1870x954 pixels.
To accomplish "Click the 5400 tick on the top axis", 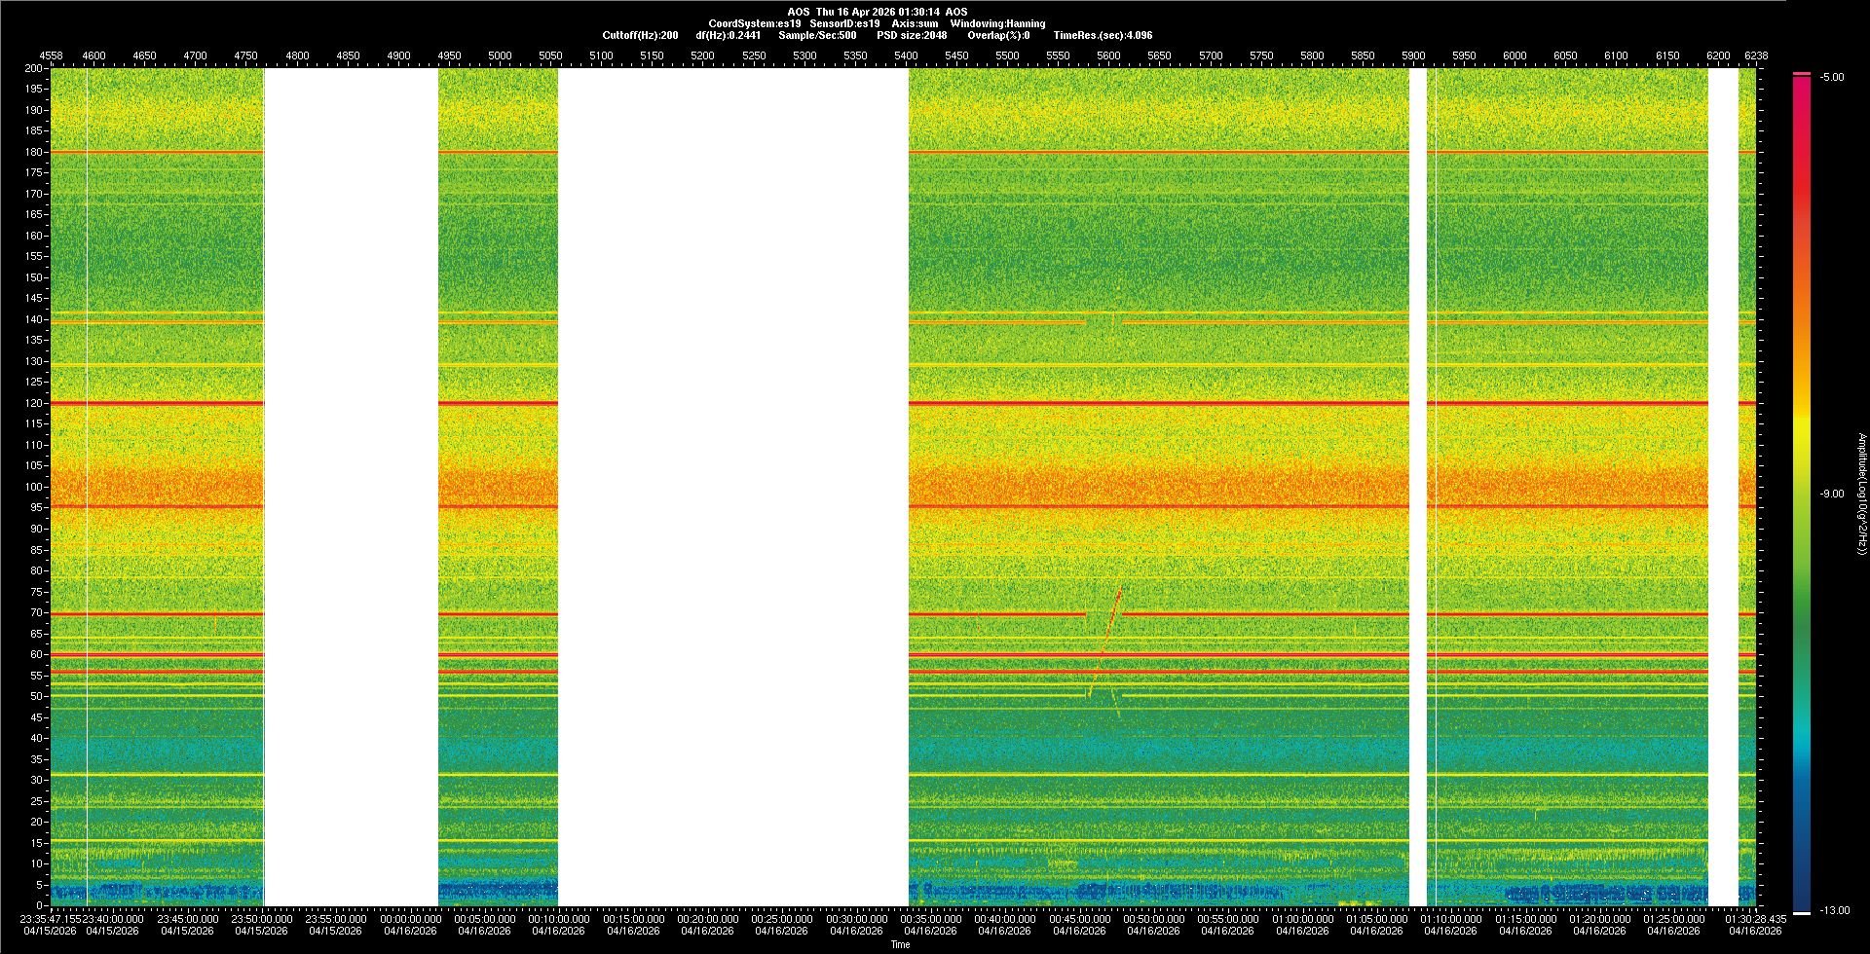I will click(906, 56).
